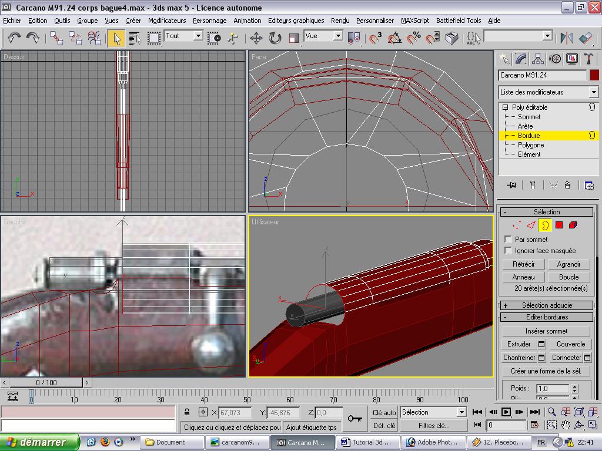Screen dimensions: 602x451
Task: Collapse the Sélection rollout
Action: click(x=547, y=212)
